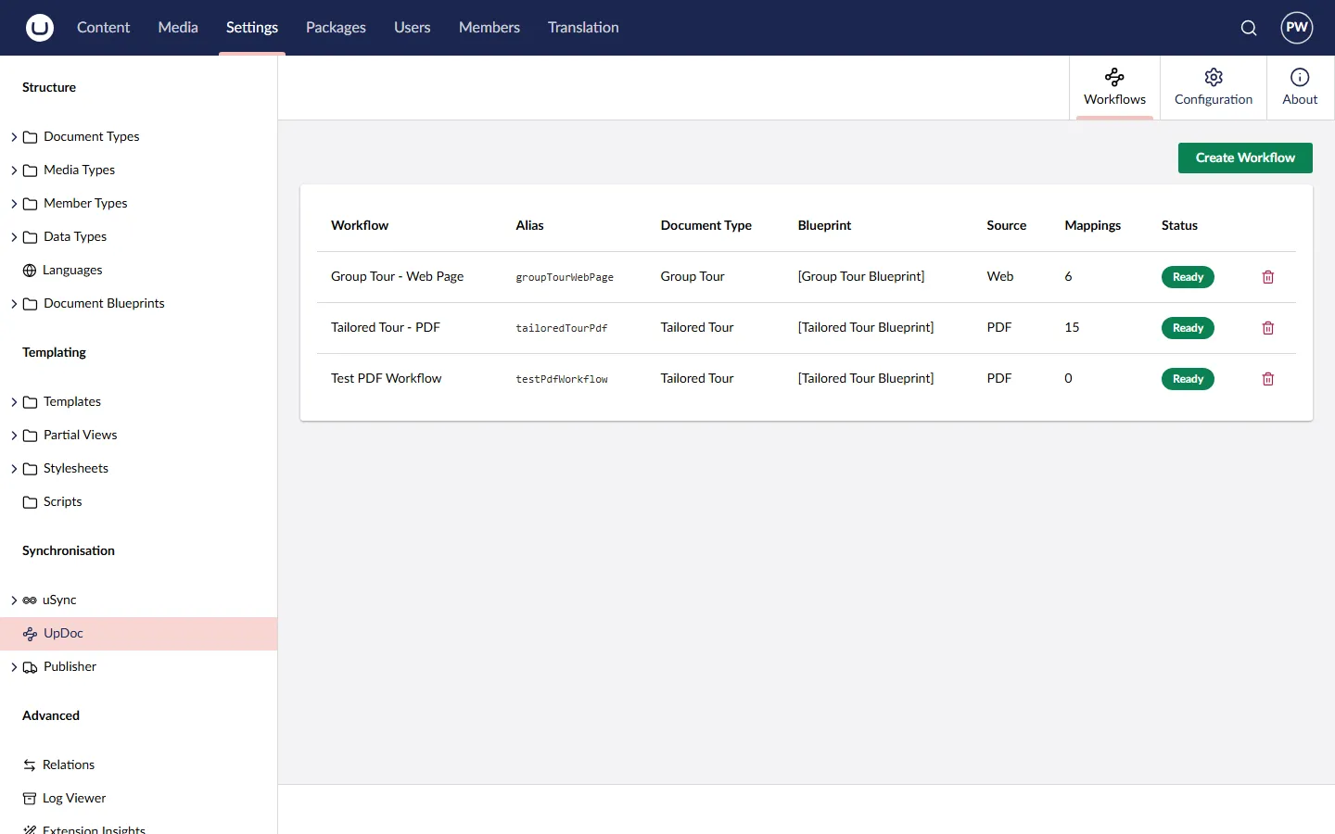1335x834 pixels.
Task: Click the Umbraco logo icon
Action: click(40, 28)
